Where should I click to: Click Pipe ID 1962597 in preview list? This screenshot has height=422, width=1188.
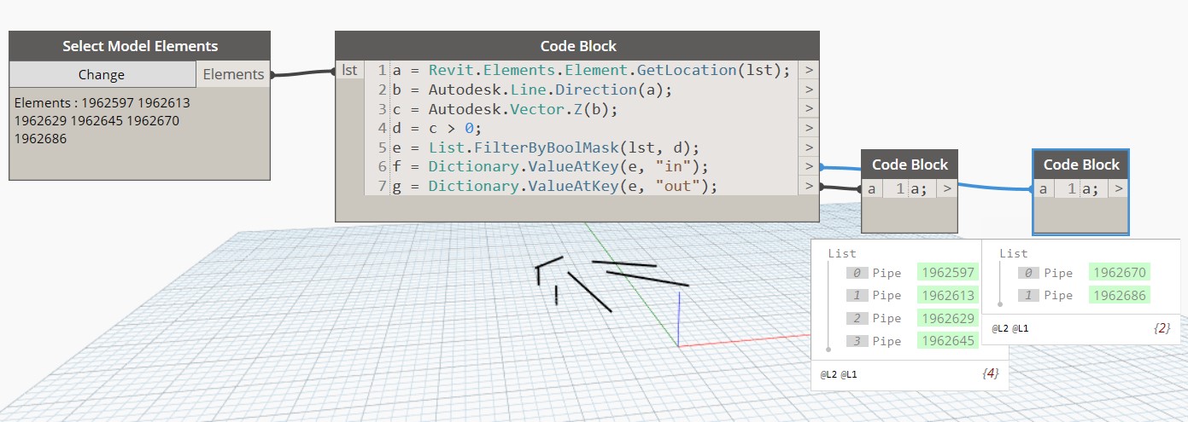pyautogui.click(x=946, y=273)
